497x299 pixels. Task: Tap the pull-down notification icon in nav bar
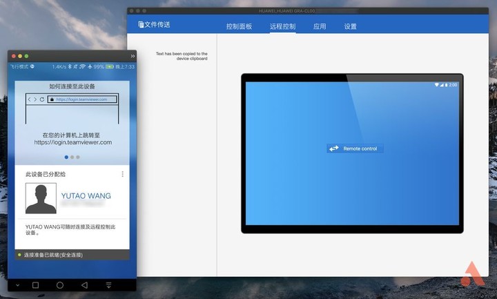tap(108, 284)
